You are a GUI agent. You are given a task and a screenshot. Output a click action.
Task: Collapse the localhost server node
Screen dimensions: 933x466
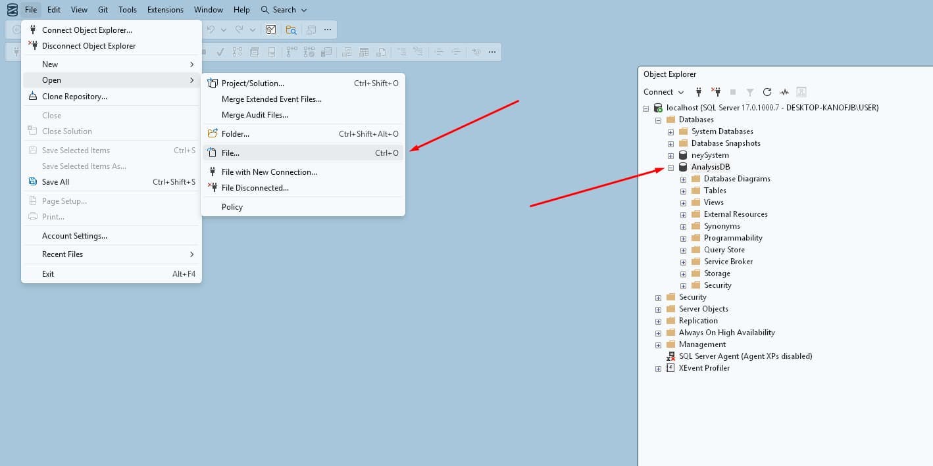coord(645,108)
